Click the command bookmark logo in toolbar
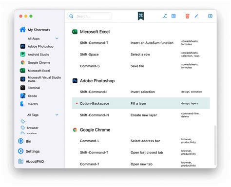The width and height of the screenshot is (231, 187). (x=141, y=16)
